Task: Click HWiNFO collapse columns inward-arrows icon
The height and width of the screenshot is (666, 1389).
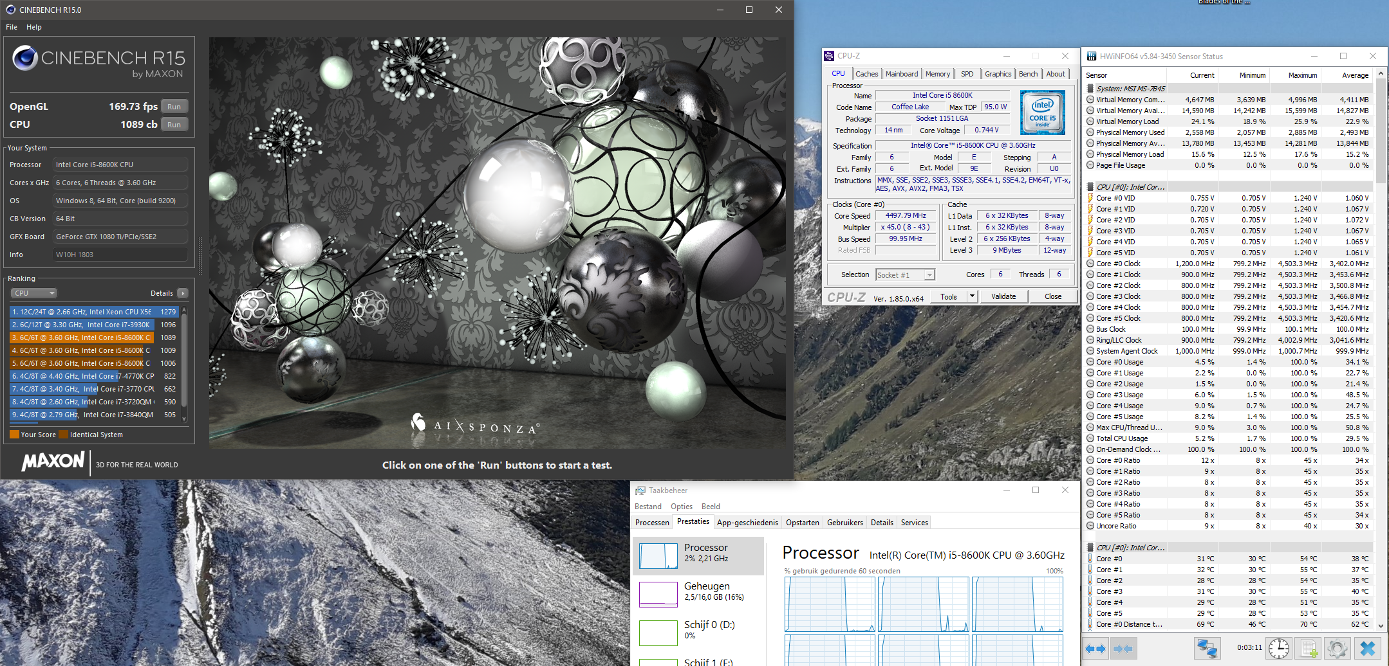Action: [1123, 649]
